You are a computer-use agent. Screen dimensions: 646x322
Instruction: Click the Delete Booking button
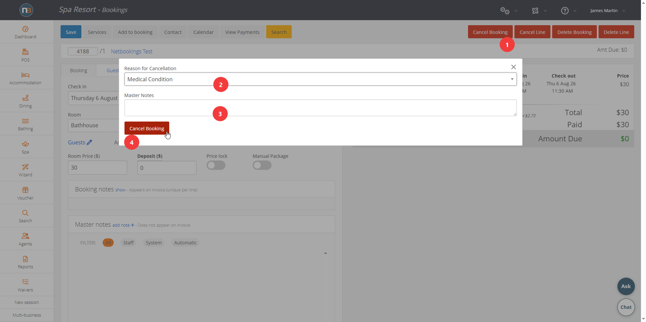pos(574,32)
